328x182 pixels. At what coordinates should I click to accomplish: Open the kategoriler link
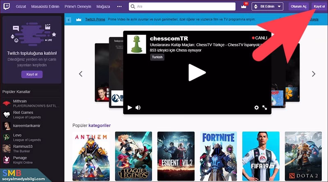(100, 125)
